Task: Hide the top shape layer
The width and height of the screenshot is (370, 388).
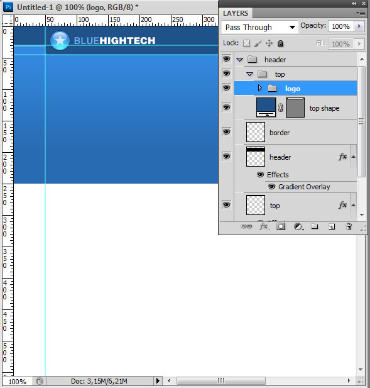Action: pyautogui.click(x=226, y=107)
